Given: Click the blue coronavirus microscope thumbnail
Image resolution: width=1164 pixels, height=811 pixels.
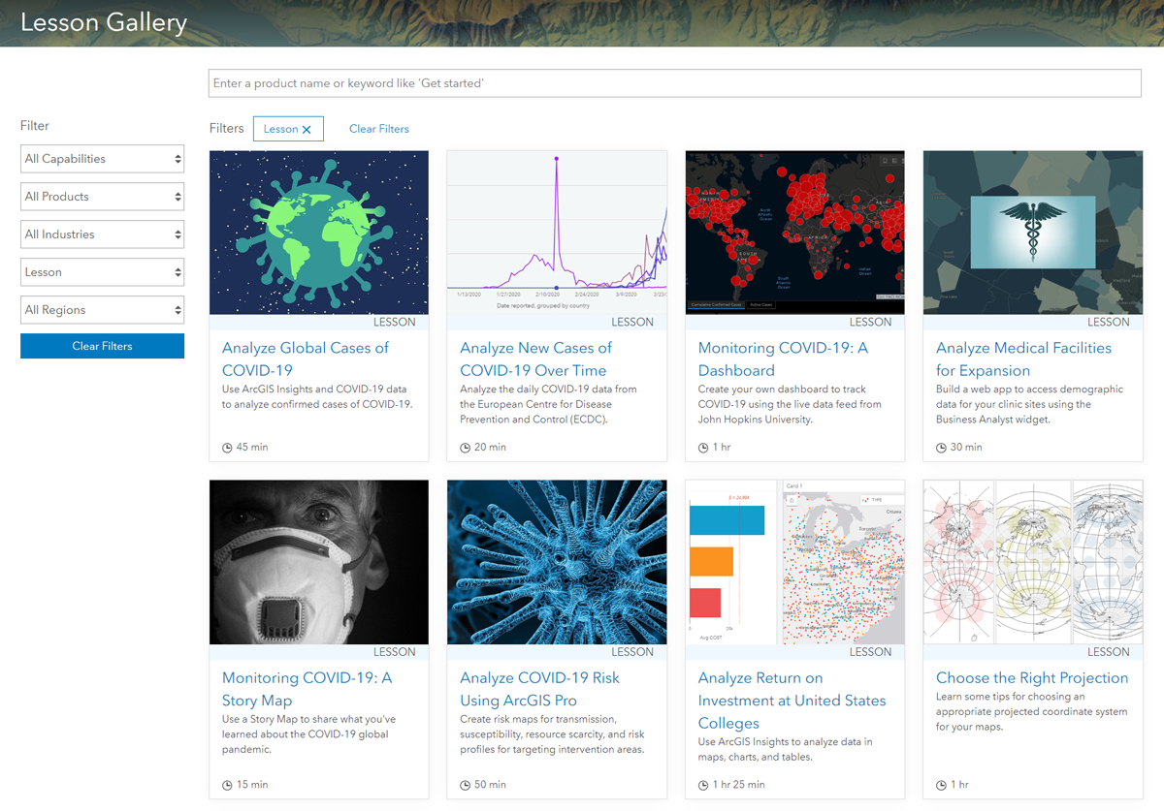Looking at the screenshot, I should (556, 562).
